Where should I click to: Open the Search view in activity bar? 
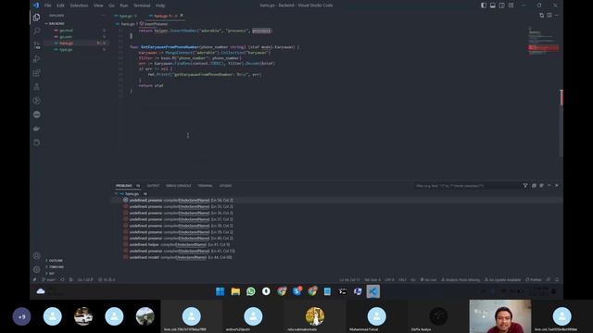click(x=37, y=31)
